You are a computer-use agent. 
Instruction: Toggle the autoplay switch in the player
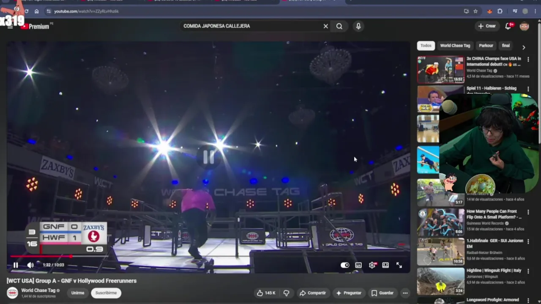(x=345, y=265)
